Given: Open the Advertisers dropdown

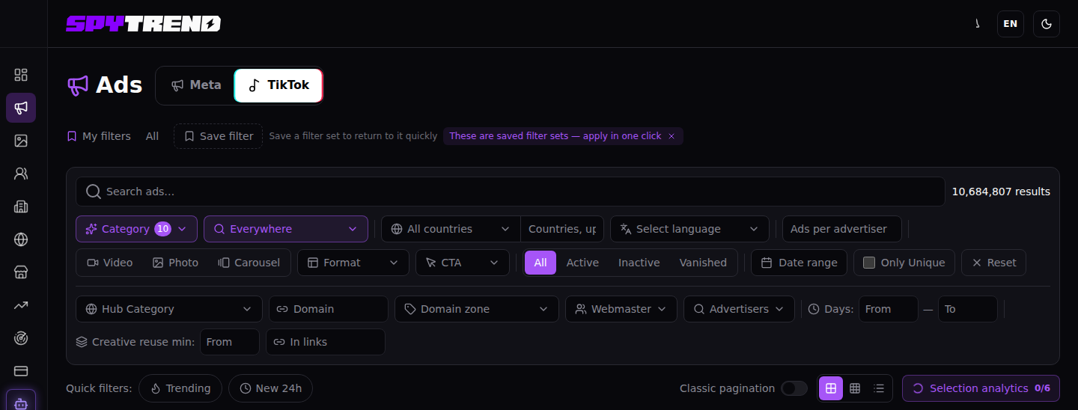Looking at the screenshot, I should click(739, 309).
